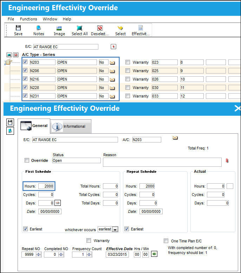Uncheck the N206 aircraft checkbox

pos(25,70)
